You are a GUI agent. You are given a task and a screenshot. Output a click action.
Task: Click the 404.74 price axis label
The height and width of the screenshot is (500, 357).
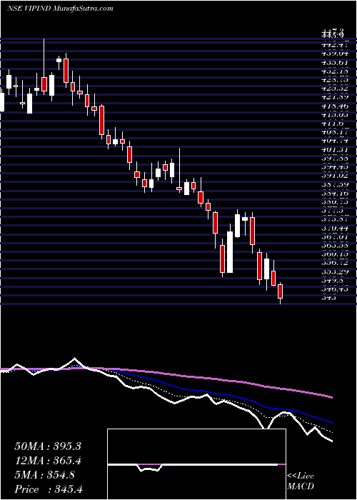tap(335, 140)
